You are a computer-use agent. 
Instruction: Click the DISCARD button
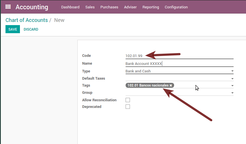pyautogui.click(x=31, y=29)
